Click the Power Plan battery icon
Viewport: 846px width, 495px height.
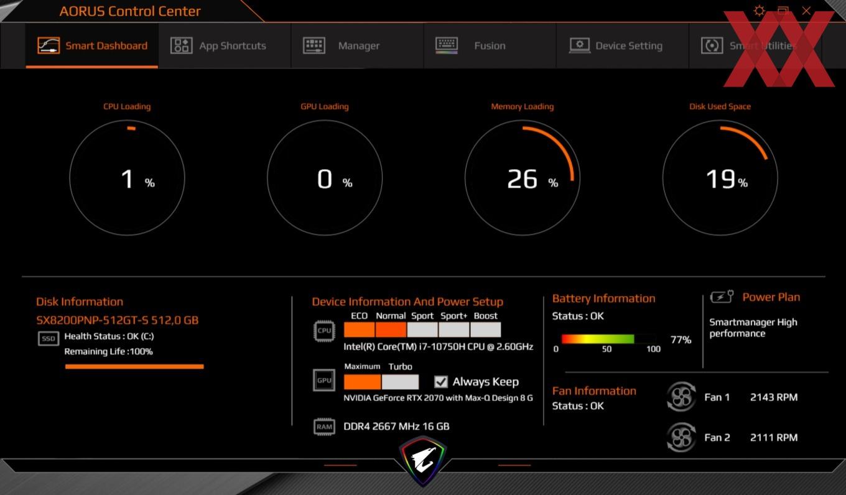click(x=722, y=297)
